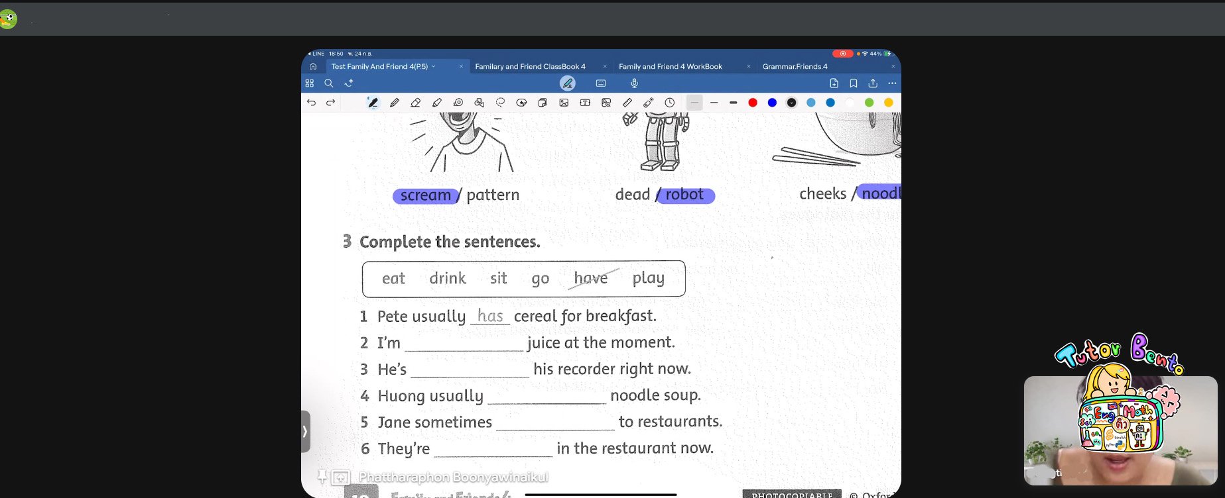Bookmark the current page
Image resolution: width=1225 pixels, height=498 pixels.
coord(854,83)
